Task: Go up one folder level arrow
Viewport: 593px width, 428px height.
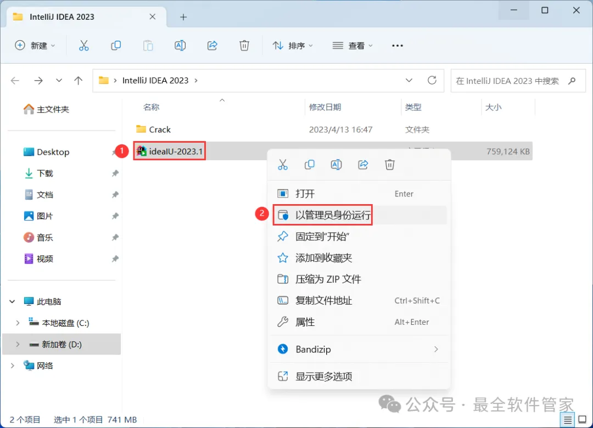Action: tap(79, 81)
